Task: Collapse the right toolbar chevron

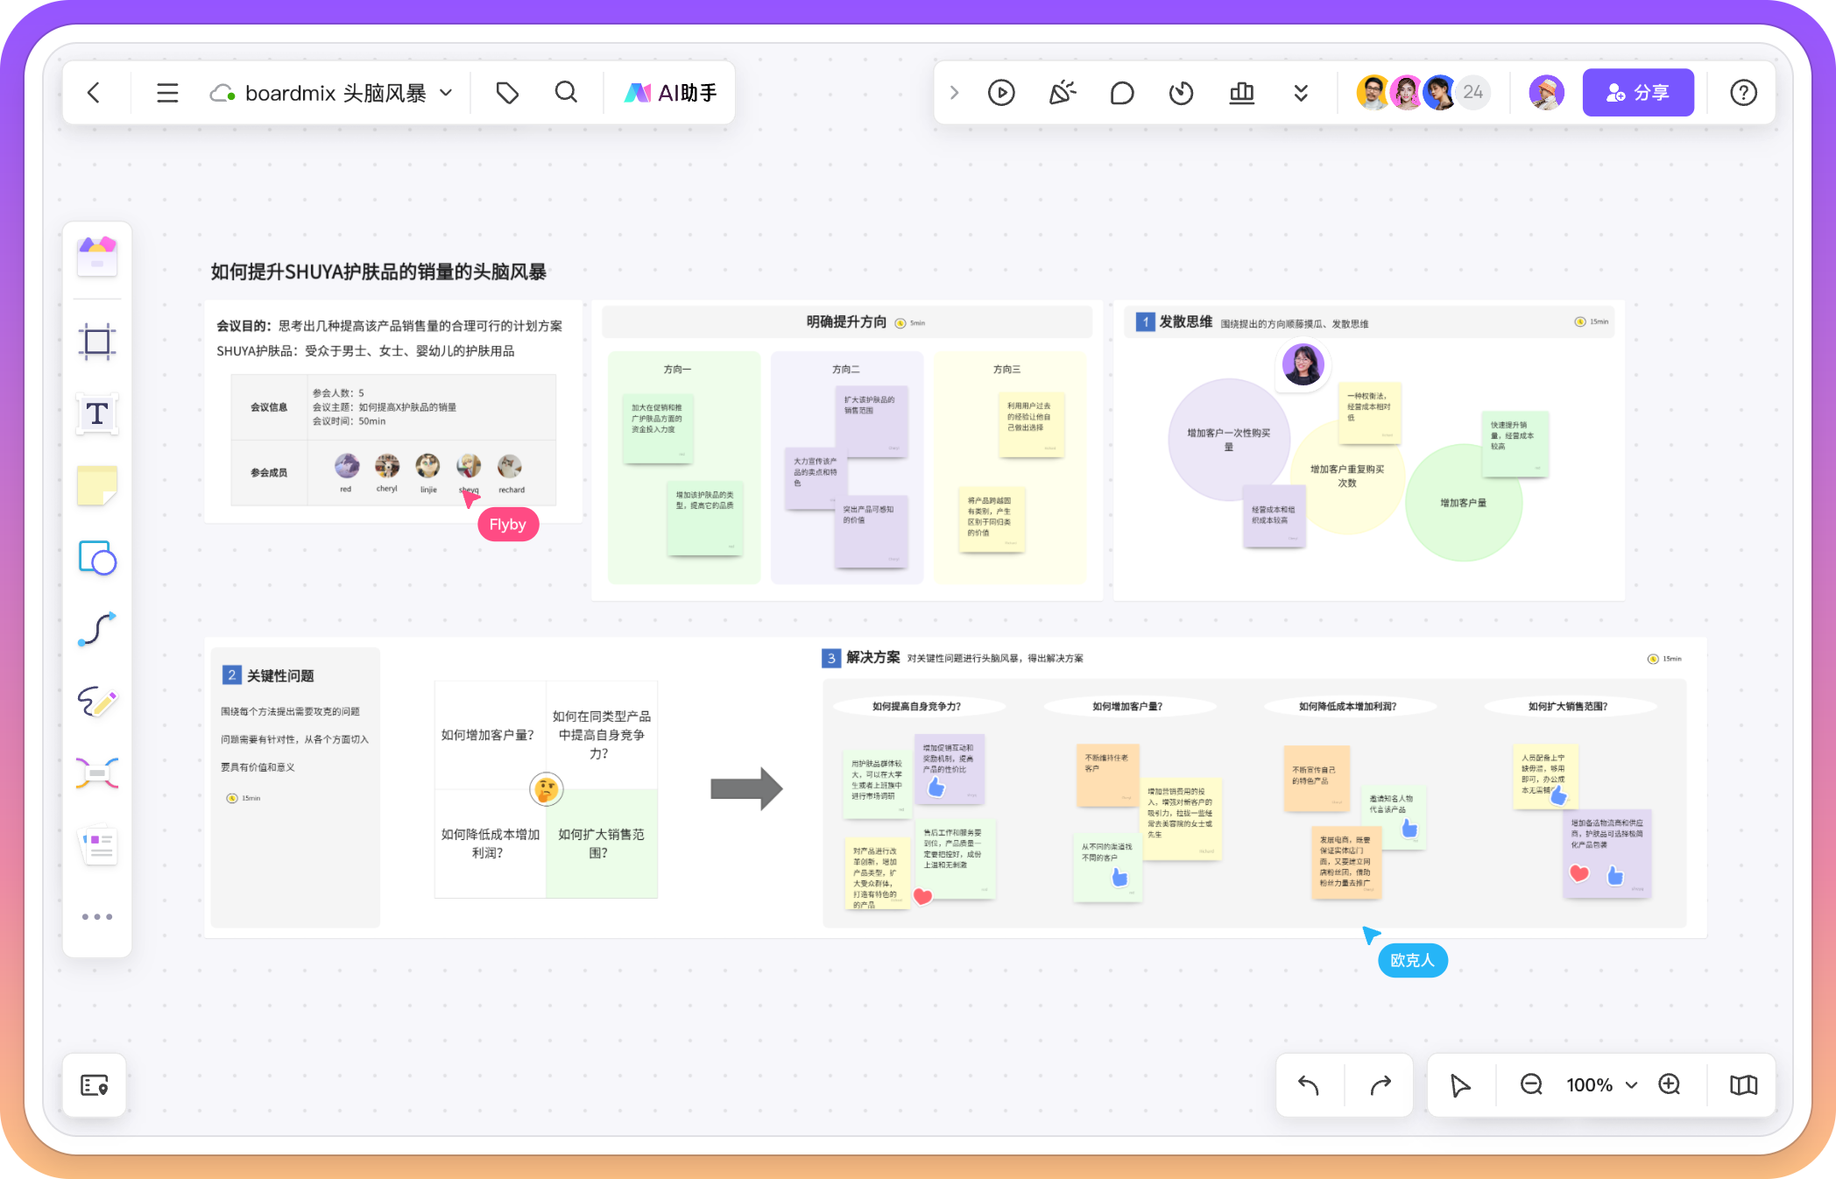Action: tap(954, 92)
